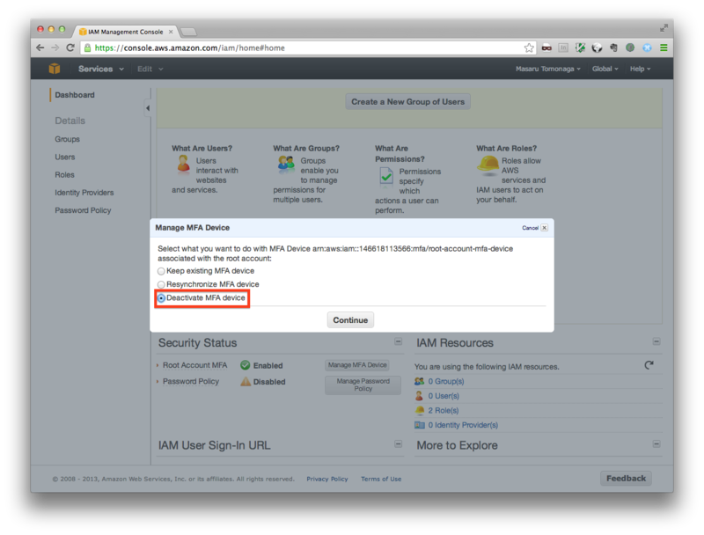Open the 0 Identity Provider(s) link
This screenshot has height=535, width=704.
click(x=463, y=425)
